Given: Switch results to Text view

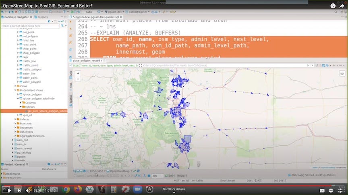Looking at the screenshot, I should coord(71,86).
